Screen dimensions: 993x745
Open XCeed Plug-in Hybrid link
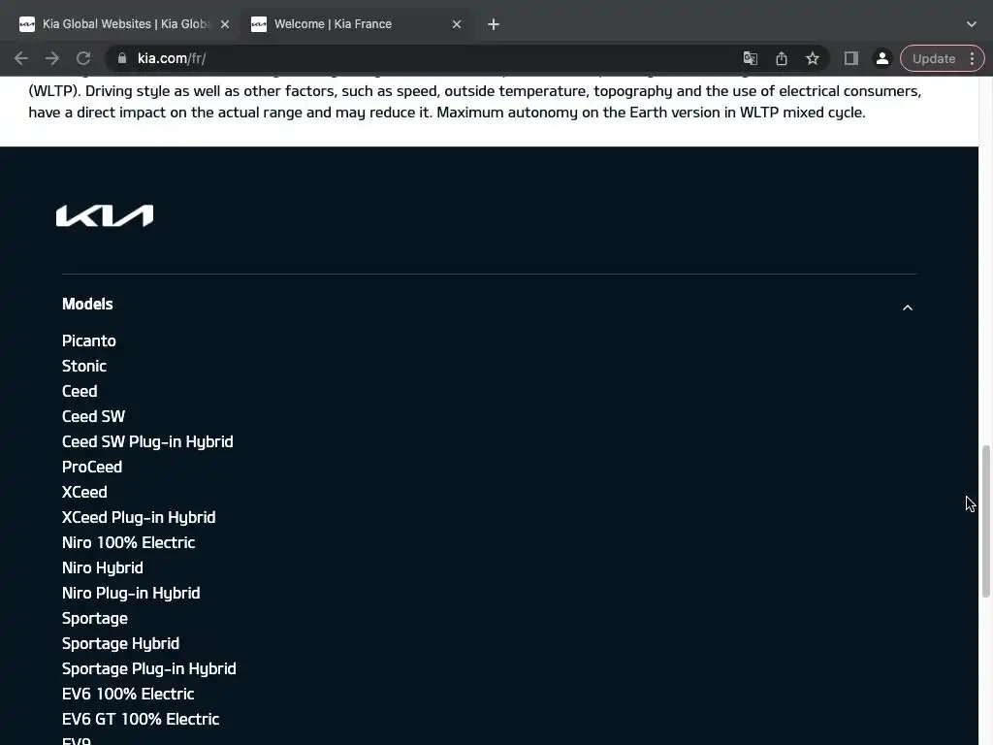[x=139, y=518]
